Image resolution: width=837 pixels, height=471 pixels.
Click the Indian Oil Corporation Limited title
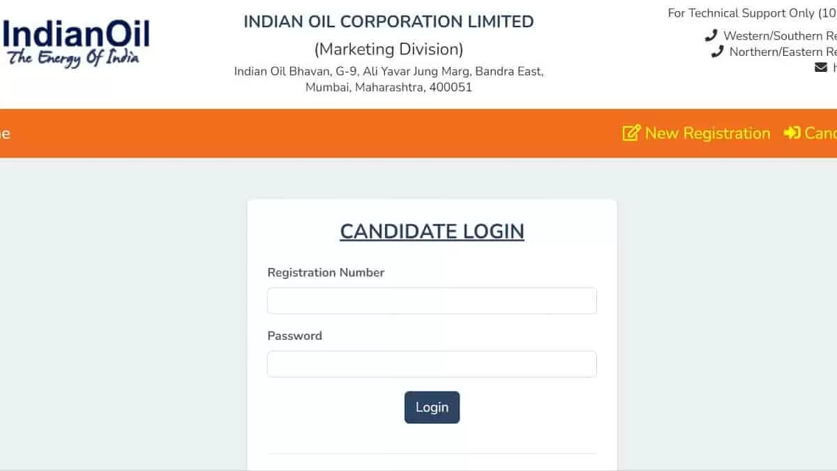pos(389,22)
